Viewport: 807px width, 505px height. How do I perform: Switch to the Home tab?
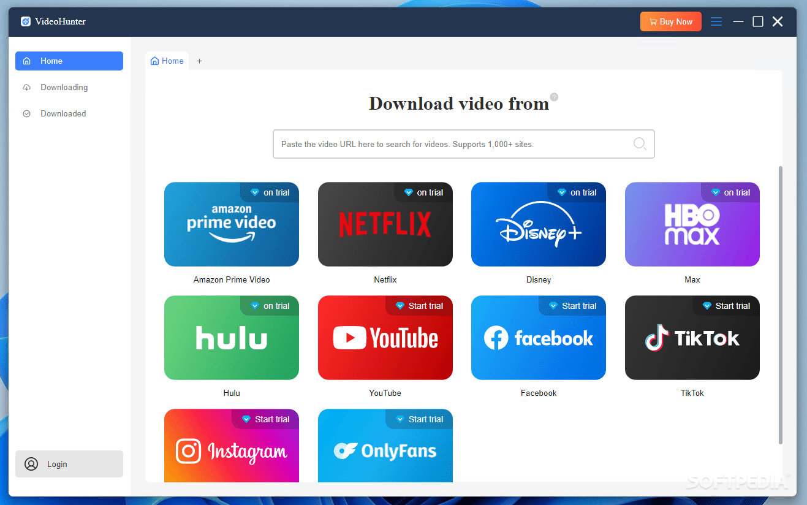coord(167,61)
